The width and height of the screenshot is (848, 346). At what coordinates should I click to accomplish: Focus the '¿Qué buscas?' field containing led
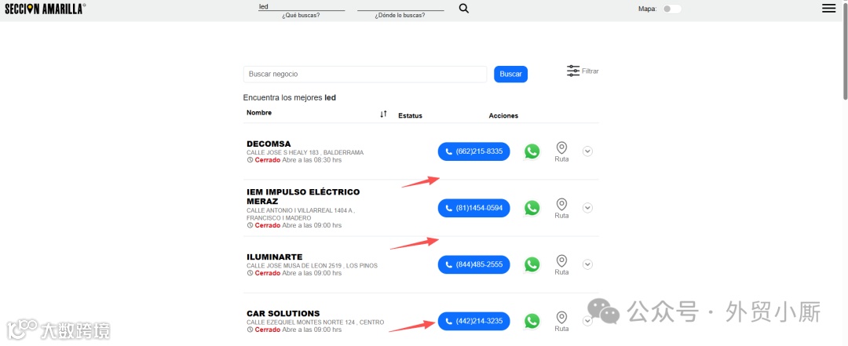302,7
